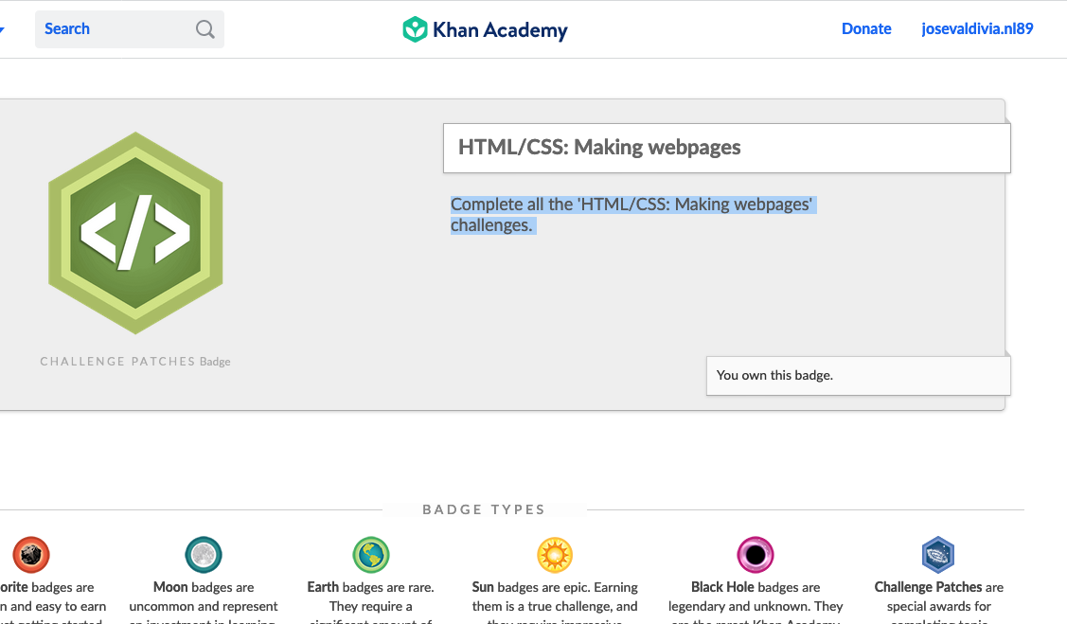Click the Khan Academy title text
This screenshot has height=624, width=1067.
click(500, 30)
